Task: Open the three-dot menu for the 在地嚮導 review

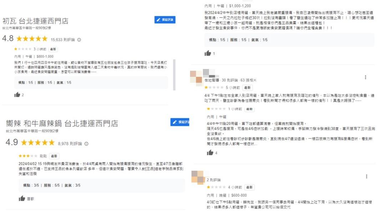Action: (366, 77)
